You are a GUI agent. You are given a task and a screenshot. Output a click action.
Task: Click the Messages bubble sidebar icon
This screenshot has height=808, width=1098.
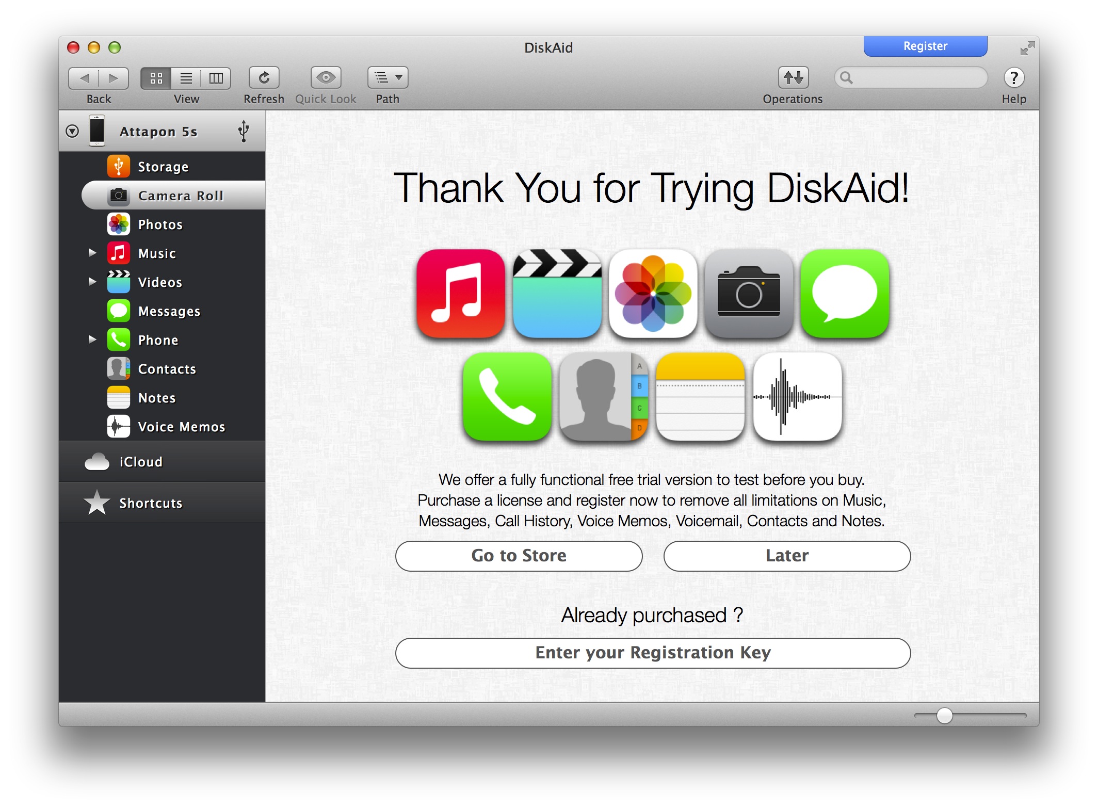point(119,311)
